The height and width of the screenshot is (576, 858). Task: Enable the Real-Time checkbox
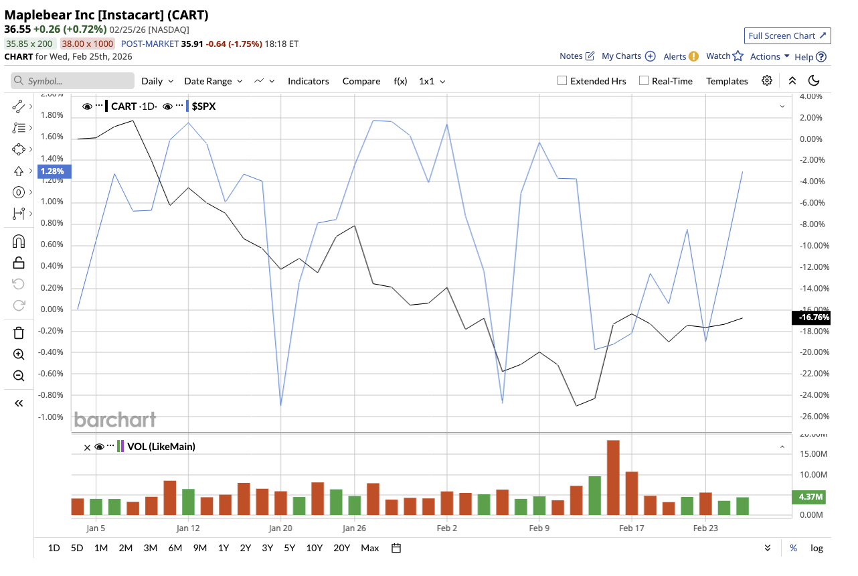click(644, 81)
